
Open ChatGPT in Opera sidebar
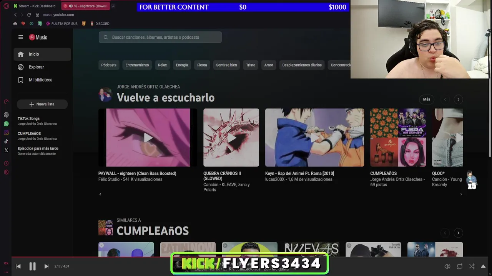(x=6, y=115)
